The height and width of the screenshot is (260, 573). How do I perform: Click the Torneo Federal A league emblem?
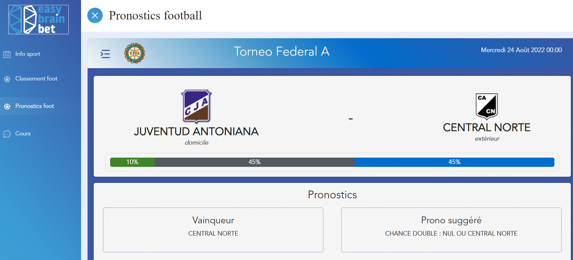[135, 53]
